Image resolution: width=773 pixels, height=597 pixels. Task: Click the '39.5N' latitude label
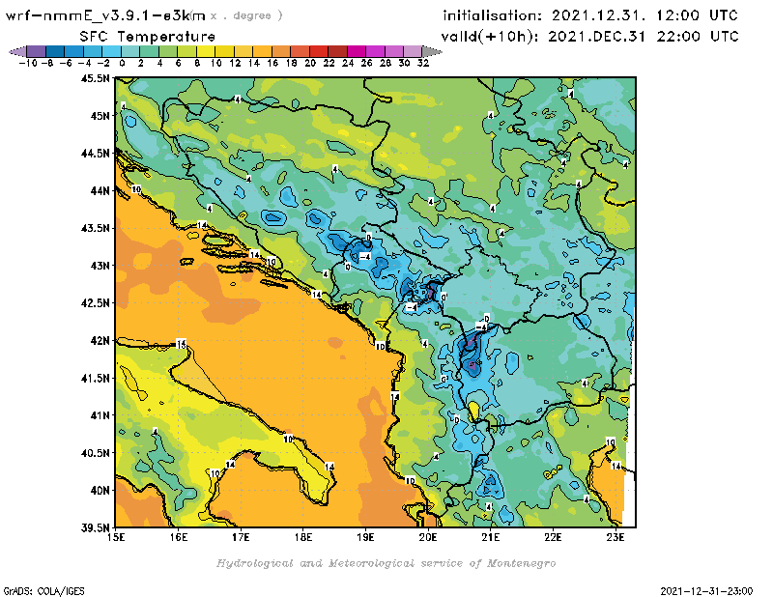point(95,527)
